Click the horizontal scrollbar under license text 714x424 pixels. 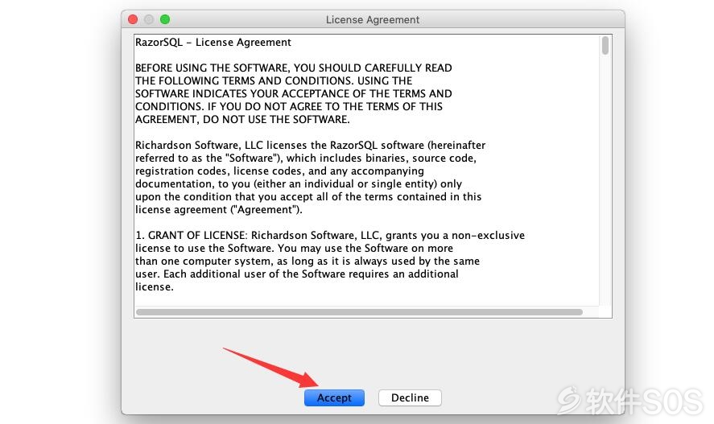tap(359, 312)
